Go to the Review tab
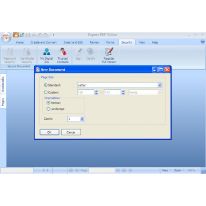Image resolution: width=206 pixels, height=206 pixels. [94, 42]
